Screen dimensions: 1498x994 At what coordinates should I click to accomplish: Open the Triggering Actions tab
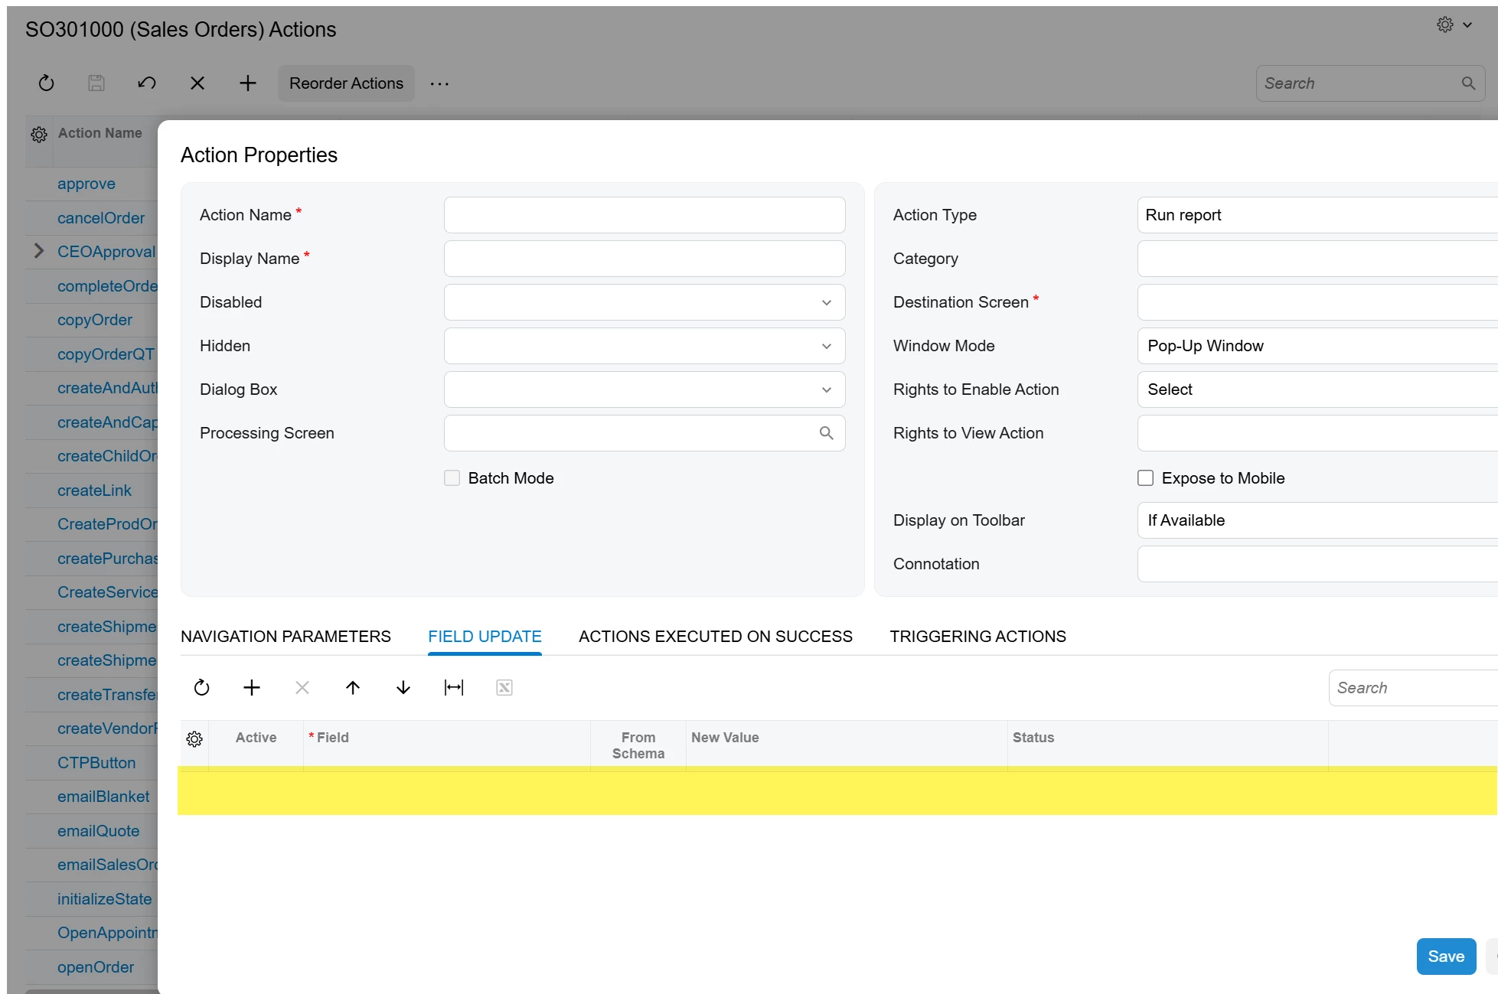977,637
